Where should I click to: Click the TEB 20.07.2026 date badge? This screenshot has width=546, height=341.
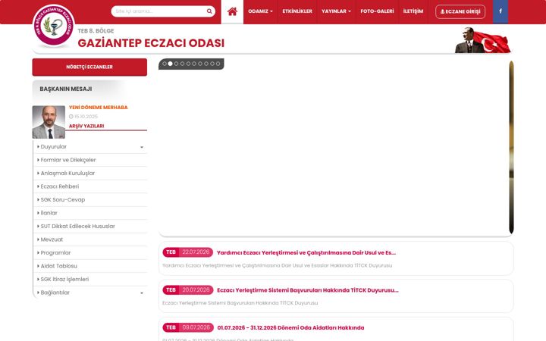pyautogui.click(x=188, y=289)
